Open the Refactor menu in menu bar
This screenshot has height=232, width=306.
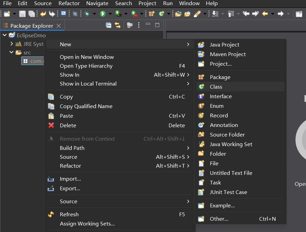(69, 3)
